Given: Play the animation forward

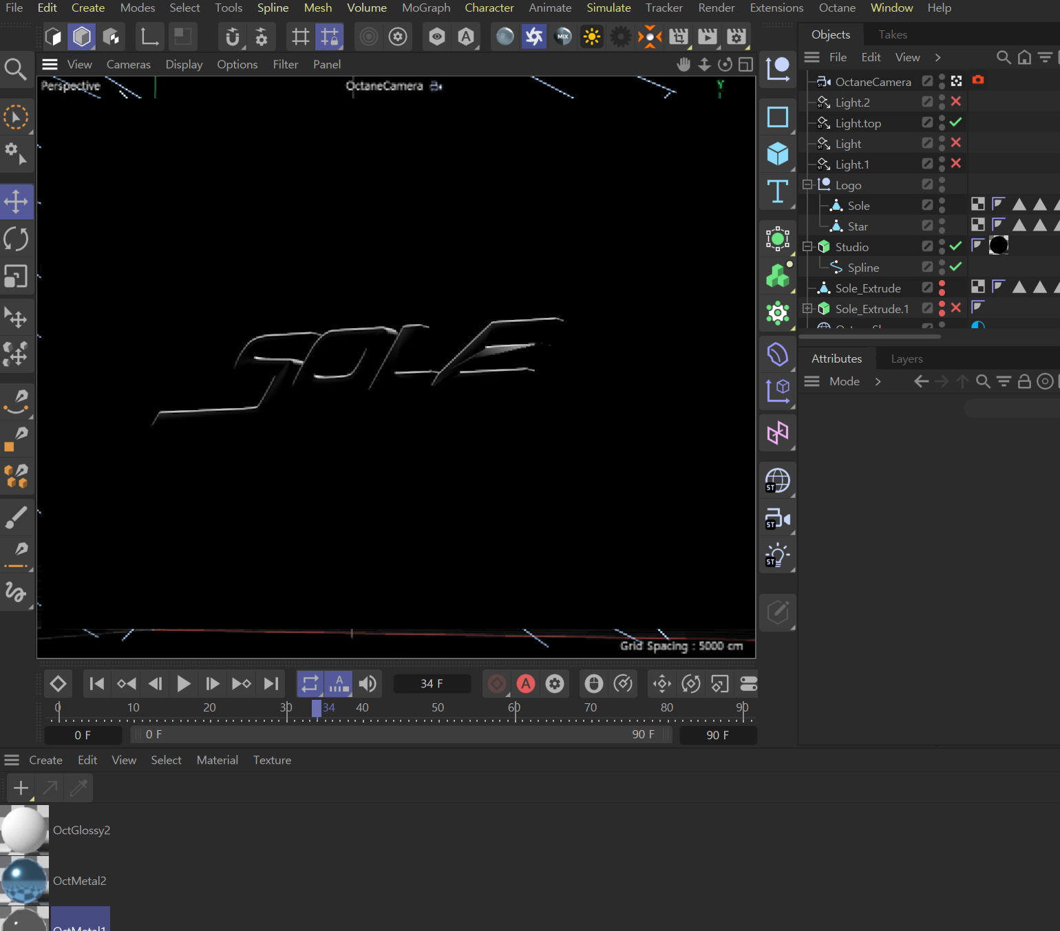Looking at the screenshot, I should coord(183,683).
